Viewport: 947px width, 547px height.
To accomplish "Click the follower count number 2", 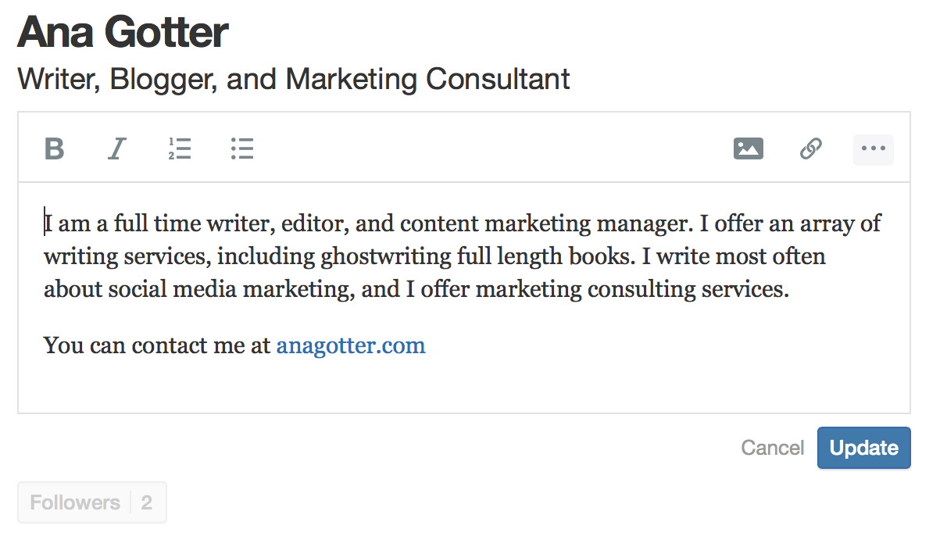I will (146, 502).
